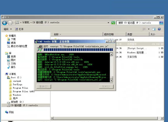Go back with the blue back arrow
Screen dimensions: 168x122
click(5, 23)
